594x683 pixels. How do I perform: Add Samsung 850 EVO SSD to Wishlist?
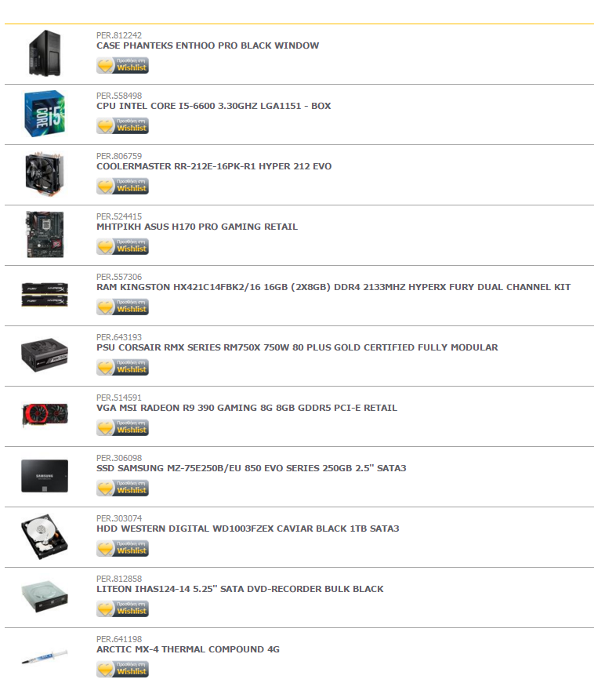point(122,489)
